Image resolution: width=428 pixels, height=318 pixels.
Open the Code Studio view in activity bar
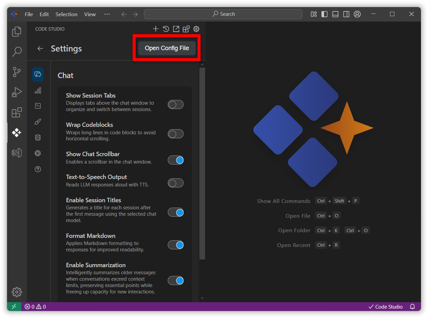pyautogui.click(x=17, y=133)
